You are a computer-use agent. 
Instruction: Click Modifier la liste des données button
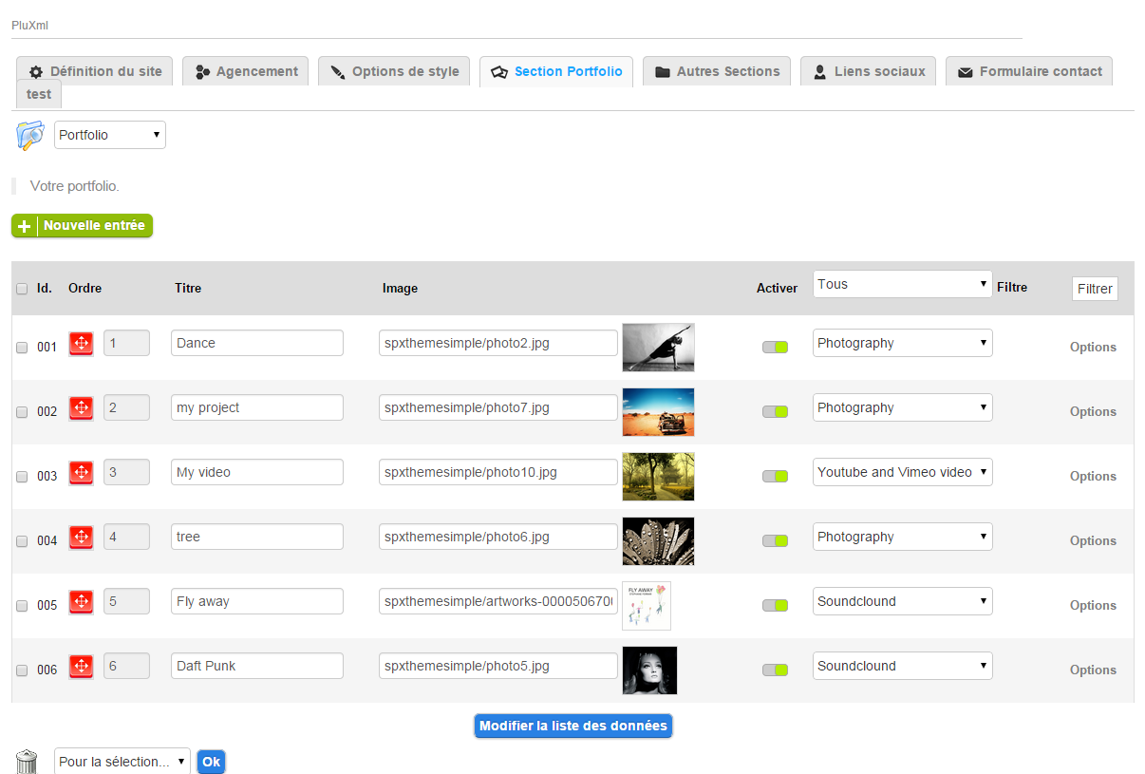[572, 727]
